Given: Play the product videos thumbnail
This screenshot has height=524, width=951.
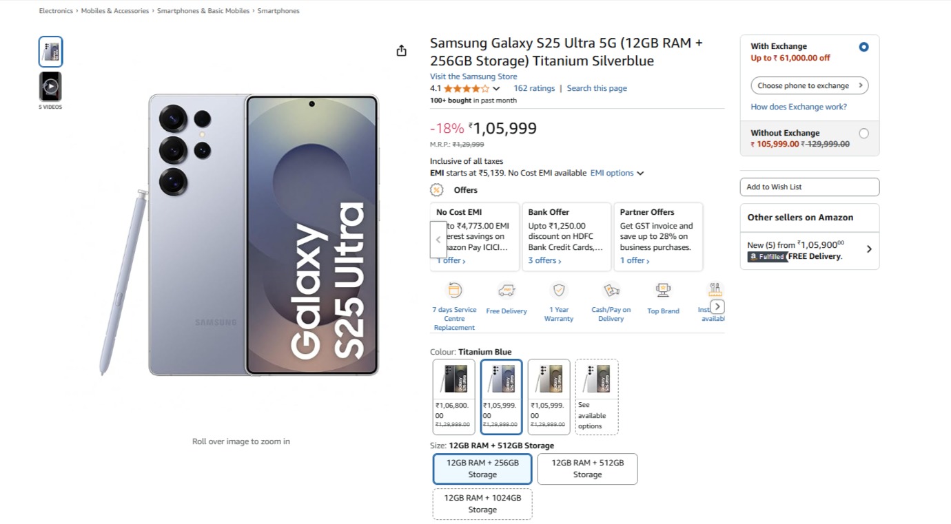Looking at the screenshot, I should coord(50,87).
